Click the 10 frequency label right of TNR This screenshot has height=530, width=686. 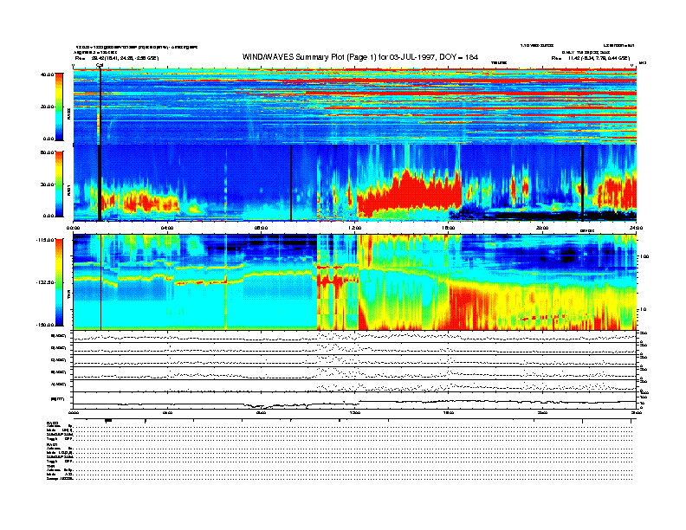643,310
